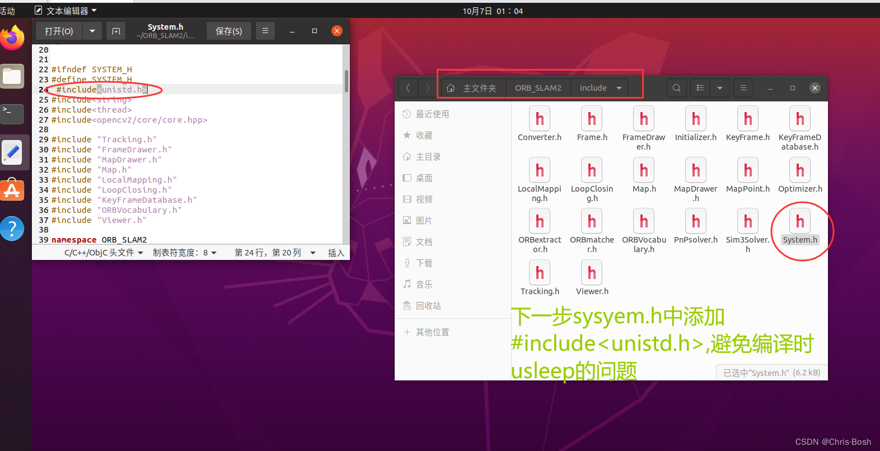Select the MapDrawer.h file

(696, 180)
